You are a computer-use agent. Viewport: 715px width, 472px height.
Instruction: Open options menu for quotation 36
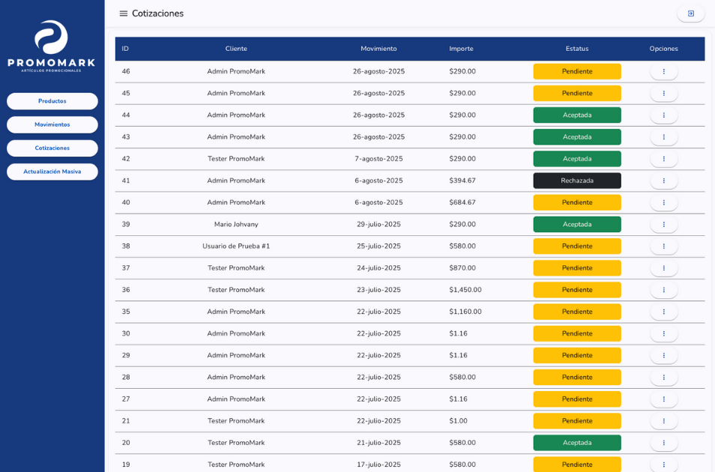pyautogui.click(x=663, y=290)
